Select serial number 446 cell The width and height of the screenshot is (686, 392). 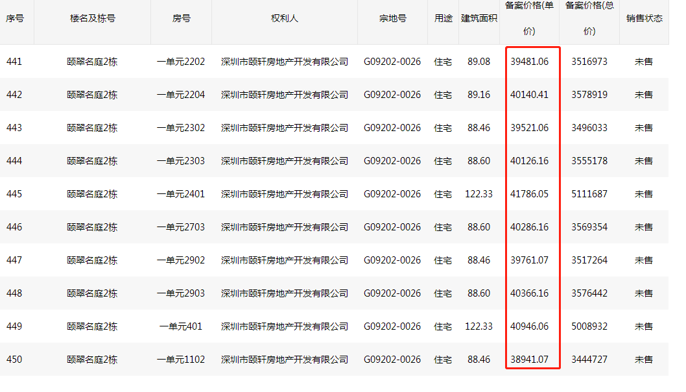[14, 227]
